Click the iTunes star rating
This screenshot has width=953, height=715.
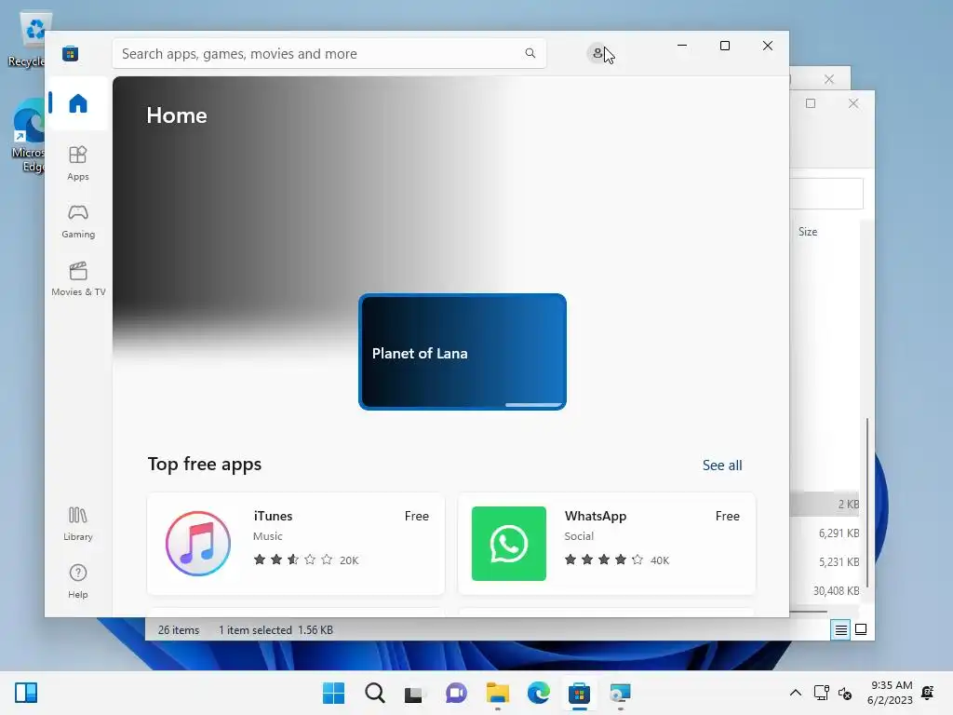(x=293, y=560)
